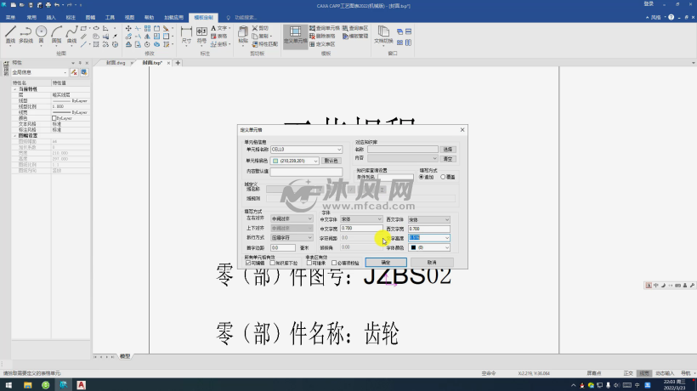Click the 查询表区 query table area tool
This screenshot has height=391, width=697.
point(355,28)
